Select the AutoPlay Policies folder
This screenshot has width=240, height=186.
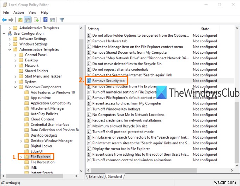click(44, 114)
